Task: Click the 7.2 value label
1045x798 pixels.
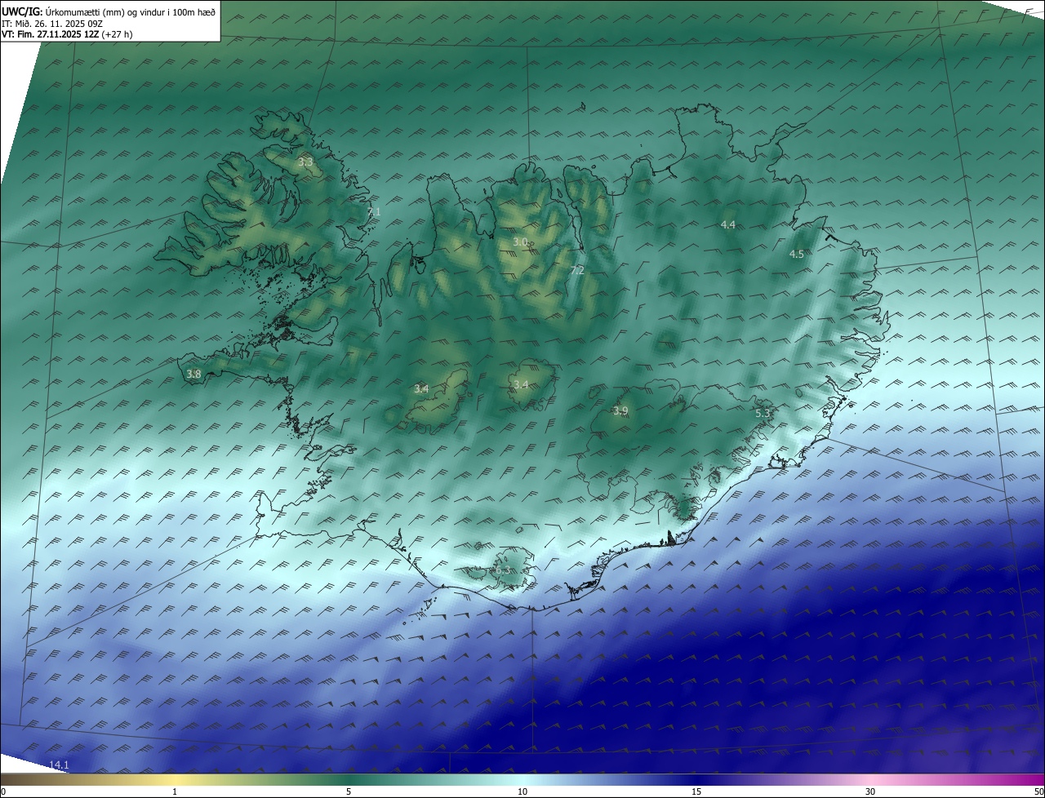Action: click(x=577, y=270)
